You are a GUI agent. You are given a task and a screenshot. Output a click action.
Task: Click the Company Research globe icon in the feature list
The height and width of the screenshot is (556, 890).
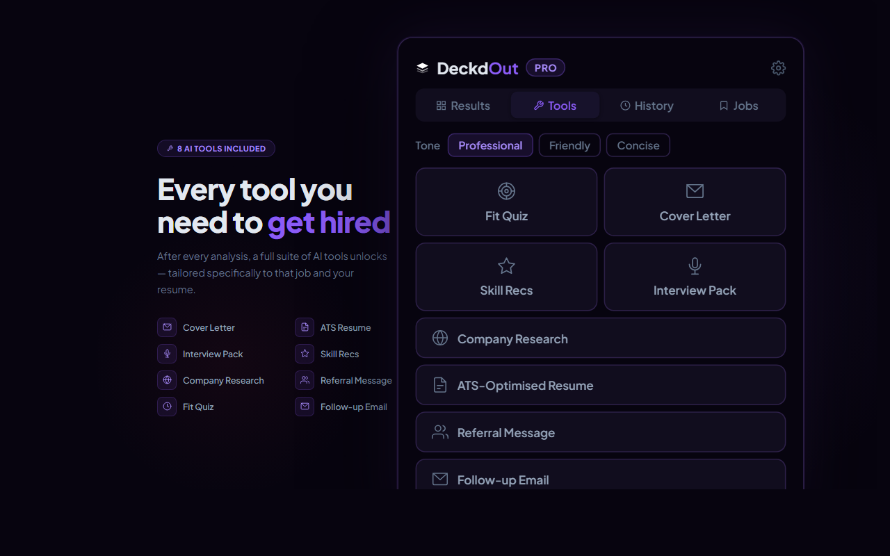[167, 380]
